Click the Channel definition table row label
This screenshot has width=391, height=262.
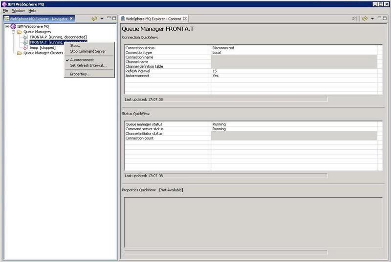(144, 66)
